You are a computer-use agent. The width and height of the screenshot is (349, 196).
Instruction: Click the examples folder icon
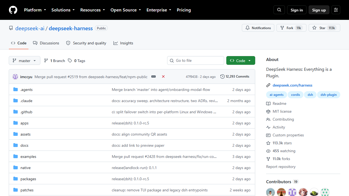[16, 157]
